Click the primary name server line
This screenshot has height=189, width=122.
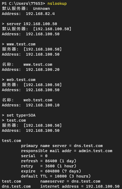point(62,146)
